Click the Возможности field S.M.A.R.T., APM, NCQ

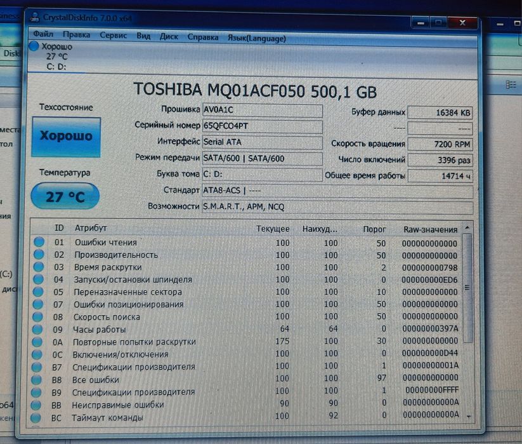(x=337, y=207)
